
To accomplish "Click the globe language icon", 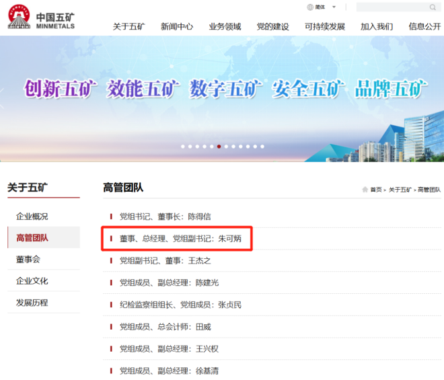I will point(310,7).
